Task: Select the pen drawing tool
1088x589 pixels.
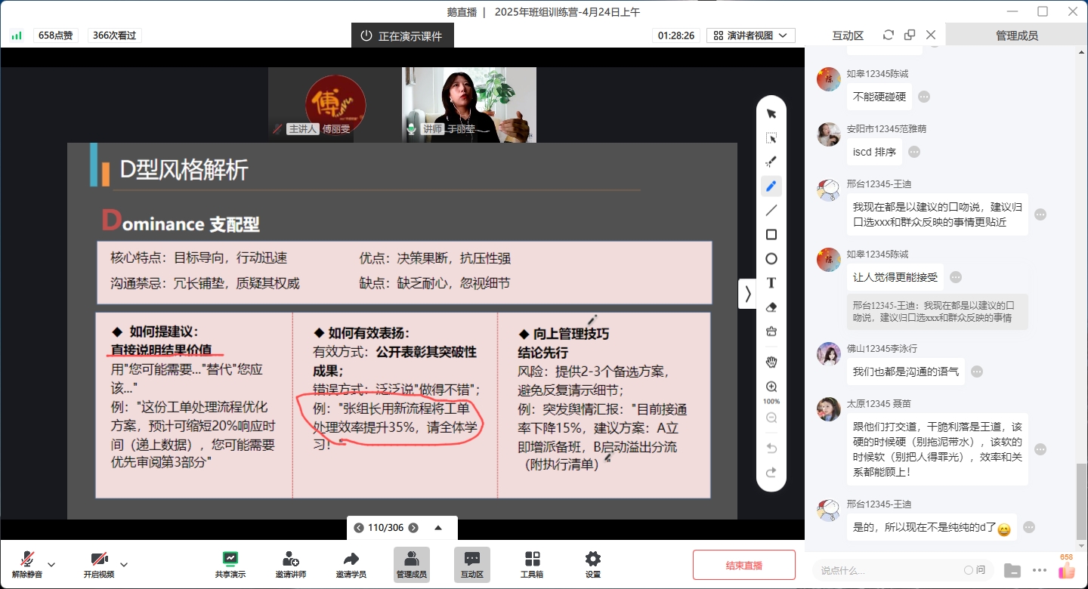Action: [x=771, y=186]
